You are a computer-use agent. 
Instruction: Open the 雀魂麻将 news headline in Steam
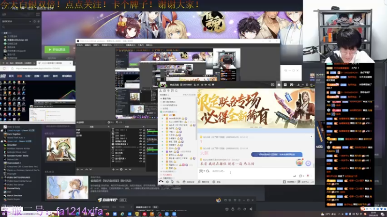pos(111,181)
